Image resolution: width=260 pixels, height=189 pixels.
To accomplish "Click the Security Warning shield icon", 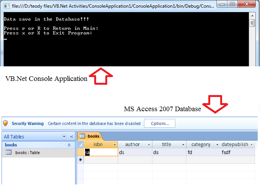I will coord(5,123).
